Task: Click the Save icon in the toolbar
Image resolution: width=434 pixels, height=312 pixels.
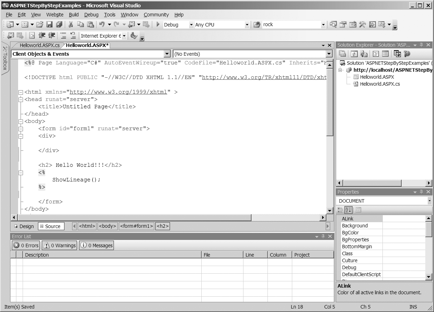Action: 49,25
